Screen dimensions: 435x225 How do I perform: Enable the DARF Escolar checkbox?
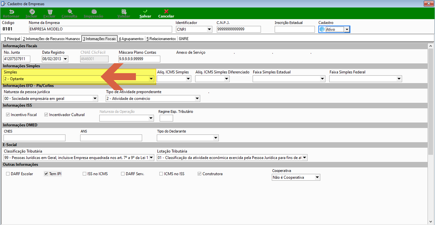[8, 174]
